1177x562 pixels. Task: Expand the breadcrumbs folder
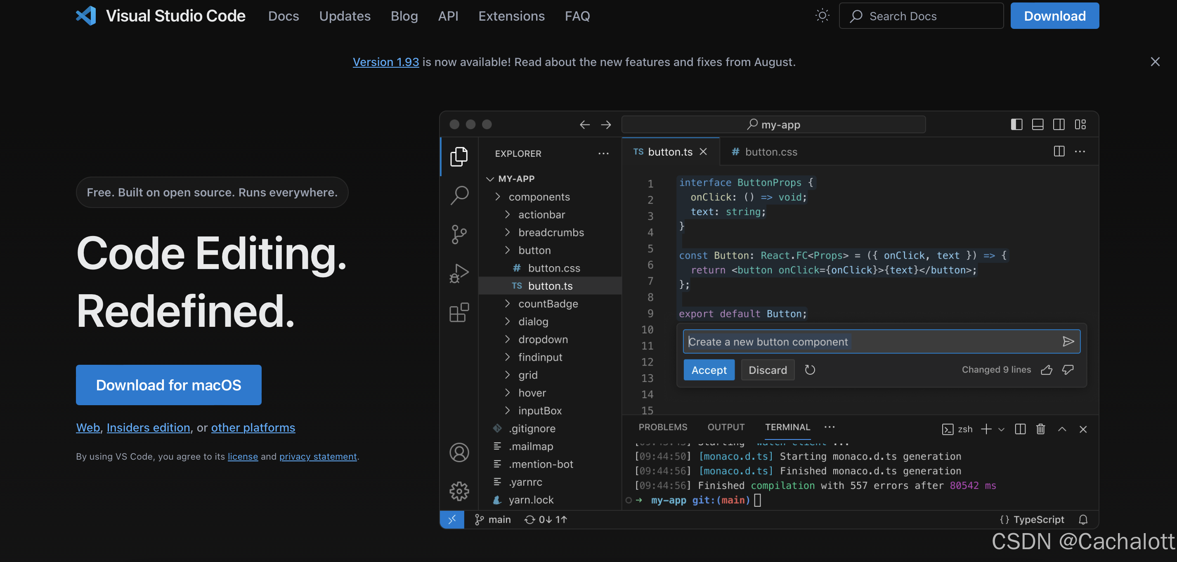550,232
